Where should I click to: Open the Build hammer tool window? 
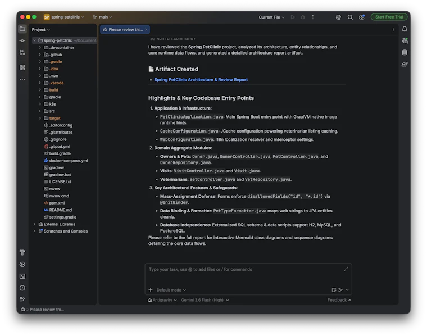pos(22,252)
